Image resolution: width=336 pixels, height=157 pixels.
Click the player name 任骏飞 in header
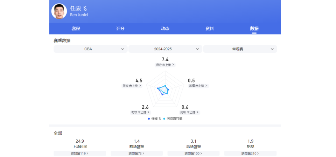pos(78,8)
